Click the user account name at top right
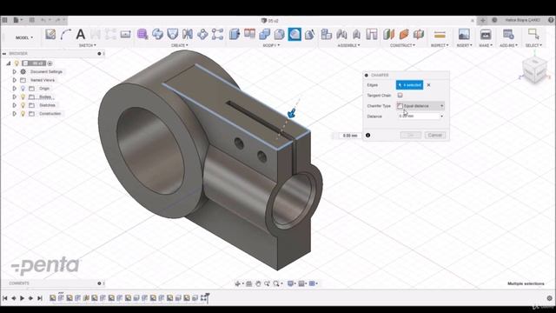The width and height of the screenshot is (556, 313). tap(523, 20)
